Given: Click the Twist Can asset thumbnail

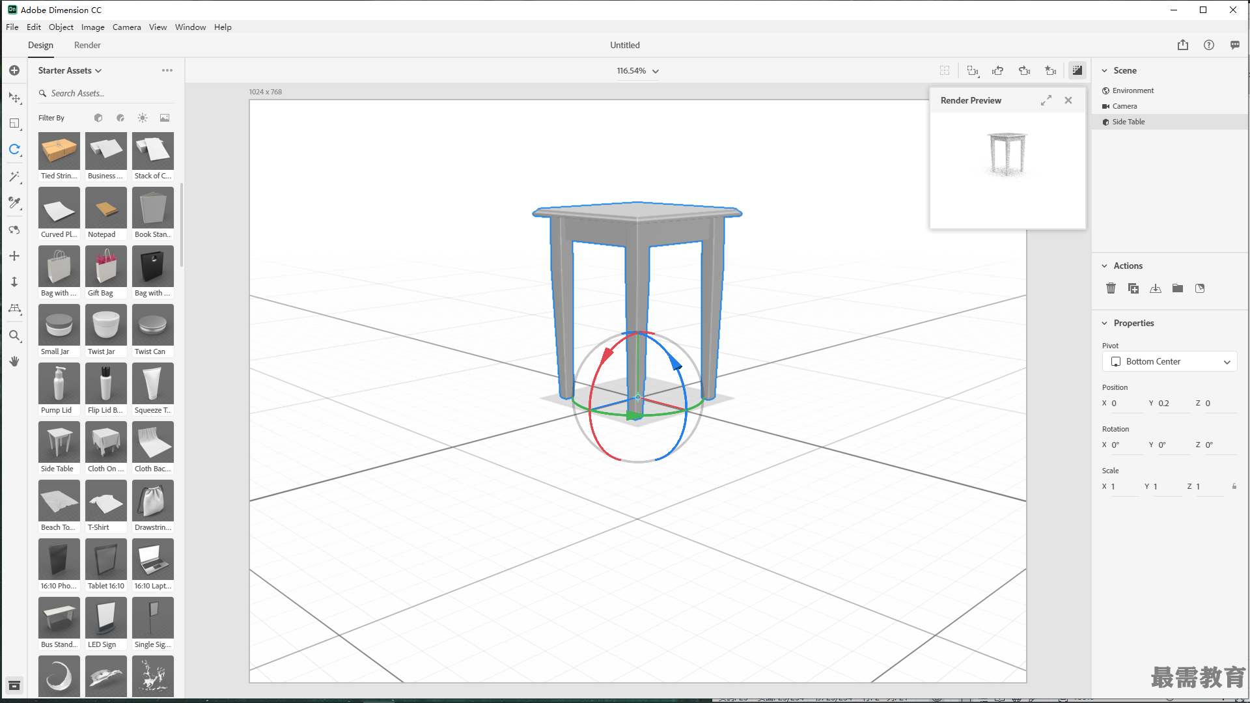Looking at the screenshot, I should coord(153,325).
